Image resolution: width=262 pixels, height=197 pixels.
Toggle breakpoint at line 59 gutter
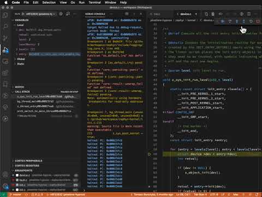[x=150, y=154]
